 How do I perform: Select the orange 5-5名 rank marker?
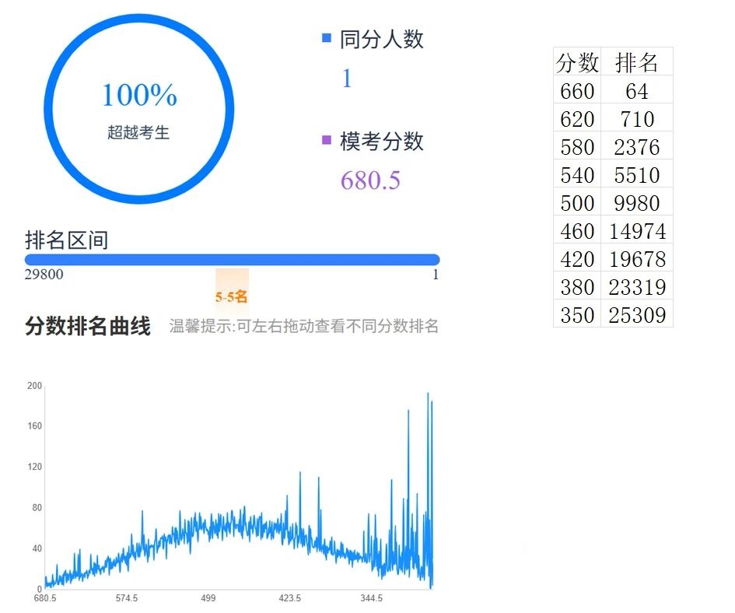coord(232,296)
